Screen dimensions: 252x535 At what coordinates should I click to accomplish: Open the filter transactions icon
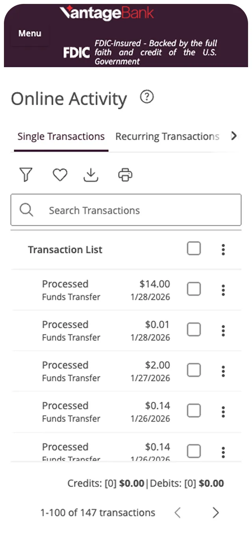[26, 175]
